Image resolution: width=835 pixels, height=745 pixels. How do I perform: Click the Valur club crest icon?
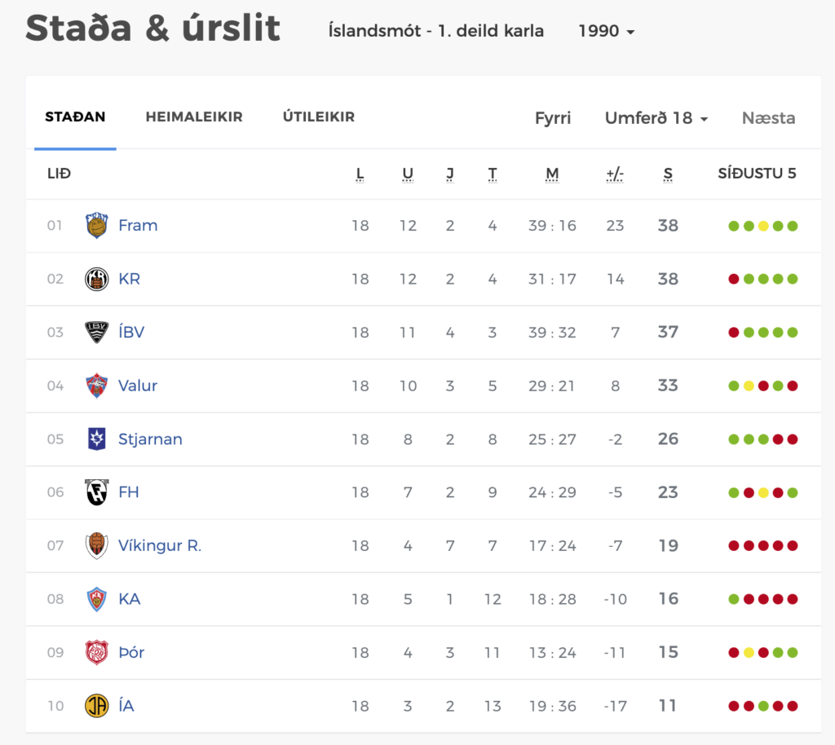tap(96, 386)
